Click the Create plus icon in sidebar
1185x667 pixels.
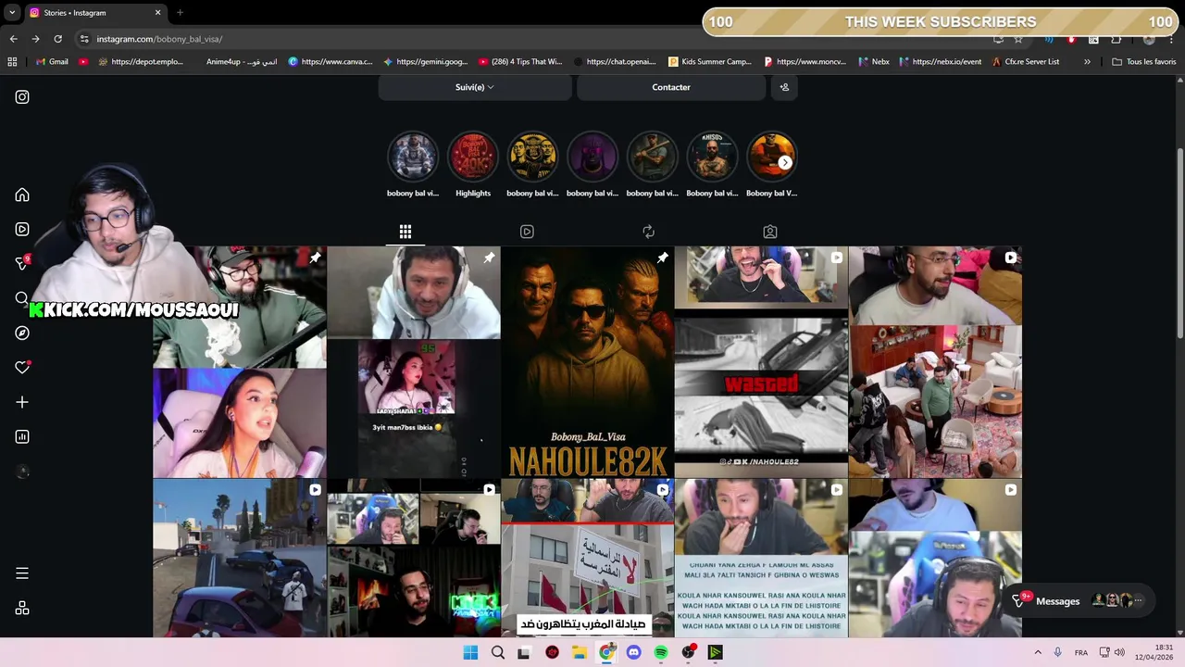click(x=22, y=402)
